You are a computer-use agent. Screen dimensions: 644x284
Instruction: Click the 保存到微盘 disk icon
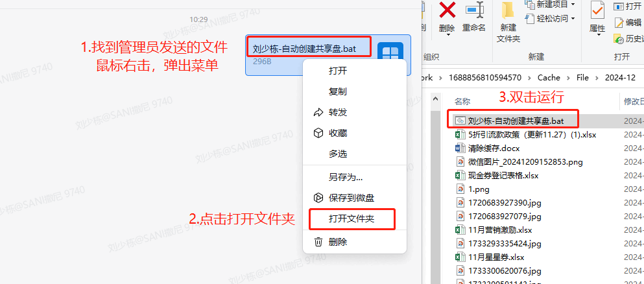click(318, 198)
